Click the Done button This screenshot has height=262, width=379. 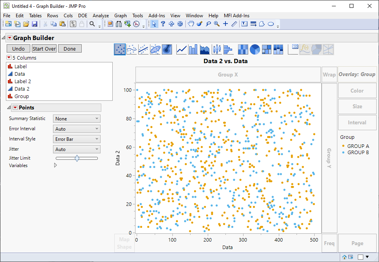point(70,49)
